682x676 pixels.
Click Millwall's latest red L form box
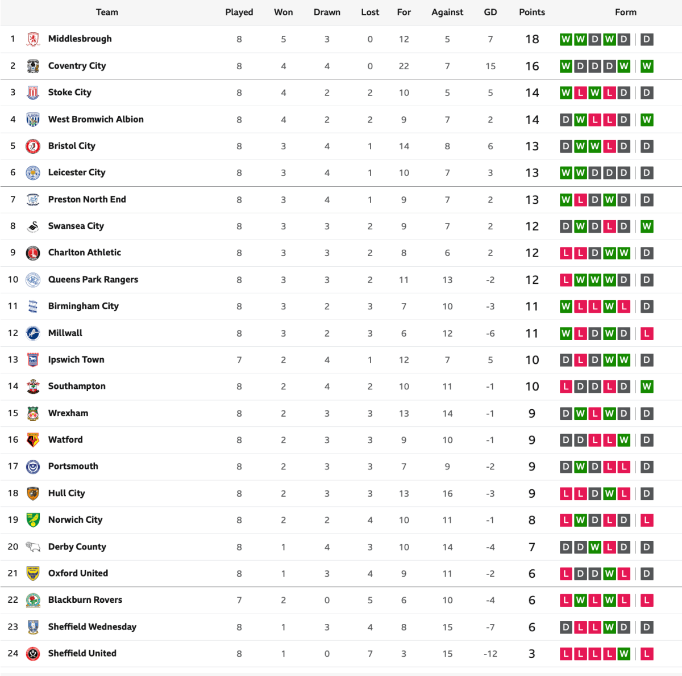click(646, 334)
